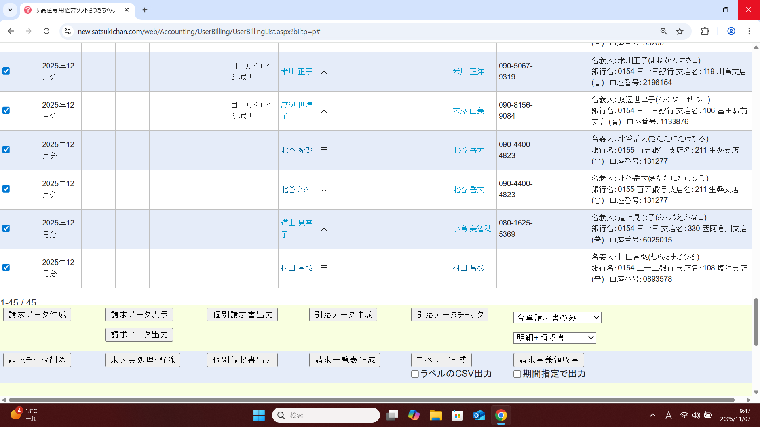This screenshot has height=427, width=760.
Task: Select the サ高住専用経営ソフトさつきちゃん tab
Action: point(75,10)
